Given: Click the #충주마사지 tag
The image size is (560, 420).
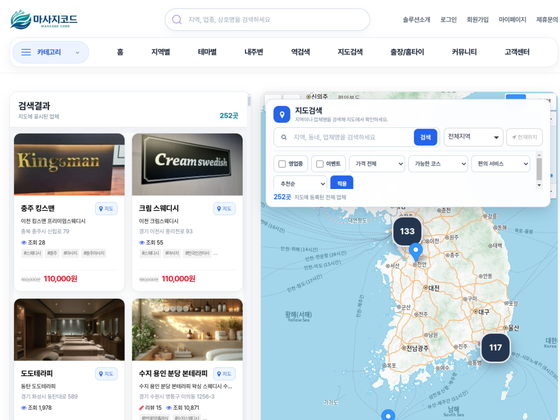Looking at the screenshot, I should tap(94, 253).
